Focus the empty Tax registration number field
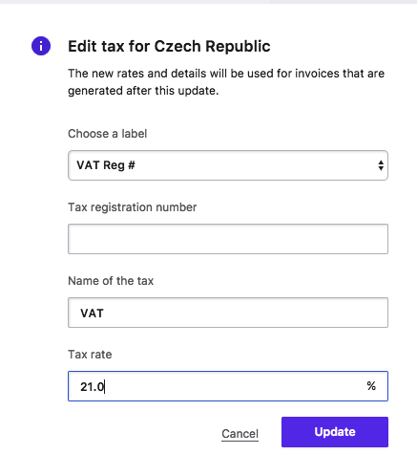This screenshot has height=476, width=417. (x=228, y=239)
